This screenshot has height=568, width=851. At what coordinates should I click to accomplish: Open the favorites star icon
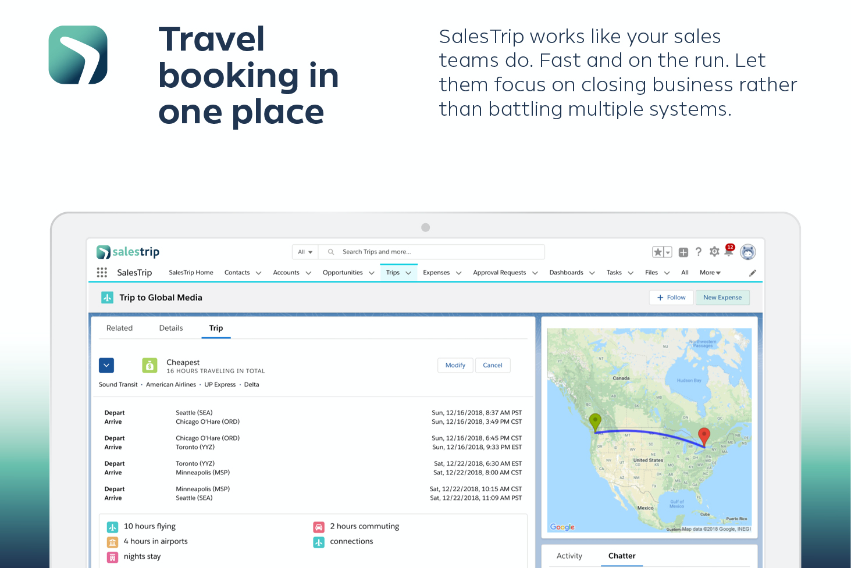[658, 252]
